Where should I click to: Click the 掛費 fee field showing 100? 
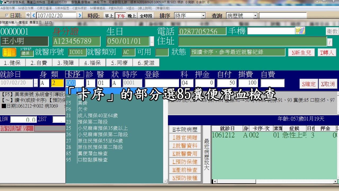pyautogui.click(x=248, y=83)
